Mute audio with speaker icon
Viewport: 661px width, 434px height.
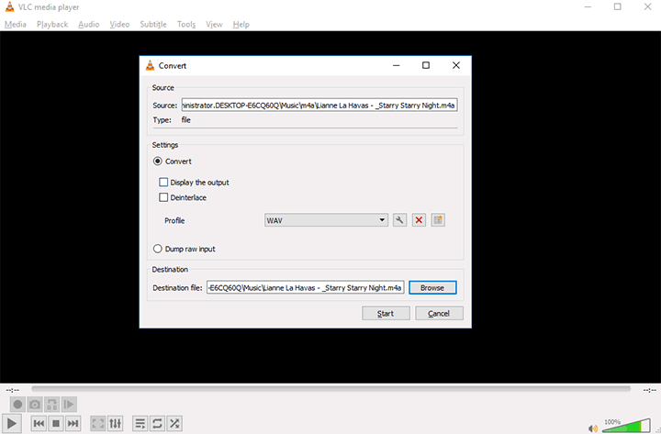(x=593, y=428)
